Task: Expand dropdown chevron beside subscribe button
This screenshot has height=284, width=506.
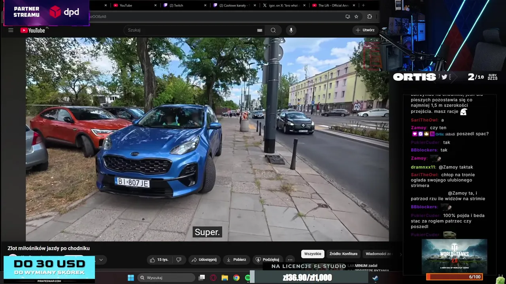Action: click(x=101, y=260)
